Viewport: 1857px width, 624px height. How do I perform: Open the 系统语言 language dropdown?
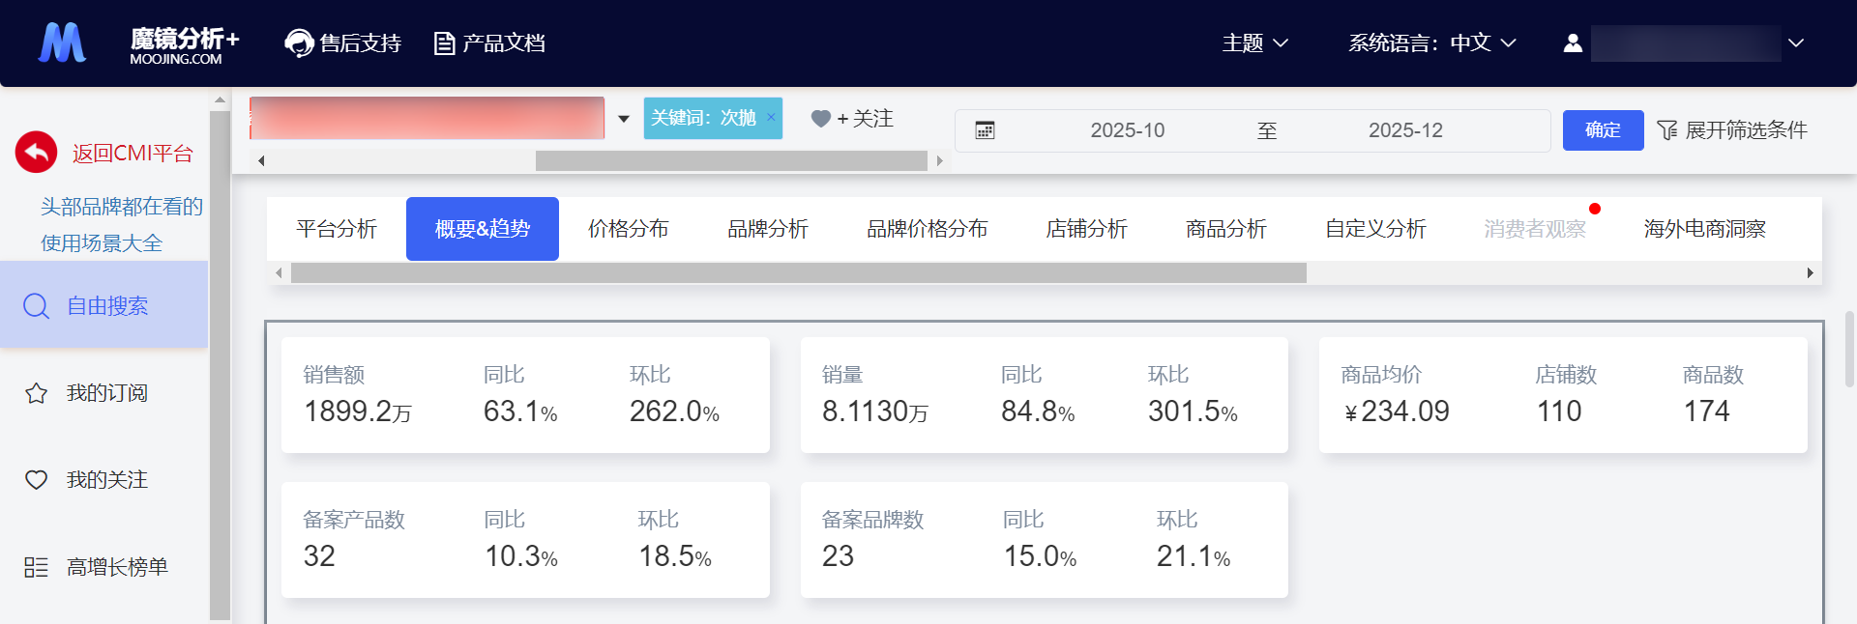1431,43
